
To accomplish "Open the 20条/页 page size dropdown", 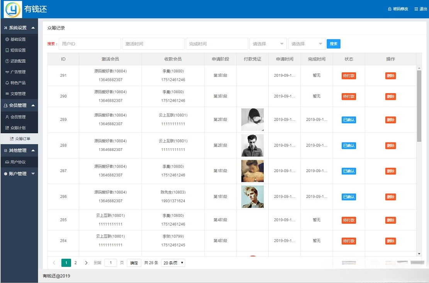I will click(x=173, y=263).
